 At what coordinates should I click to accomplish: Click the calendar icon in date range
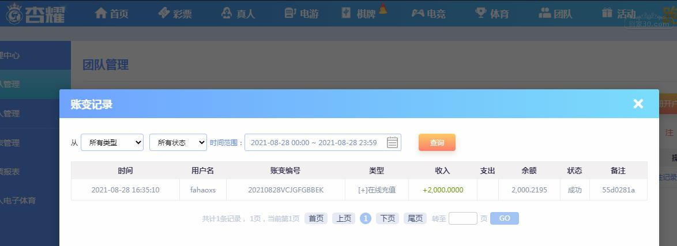pos(392,142)
